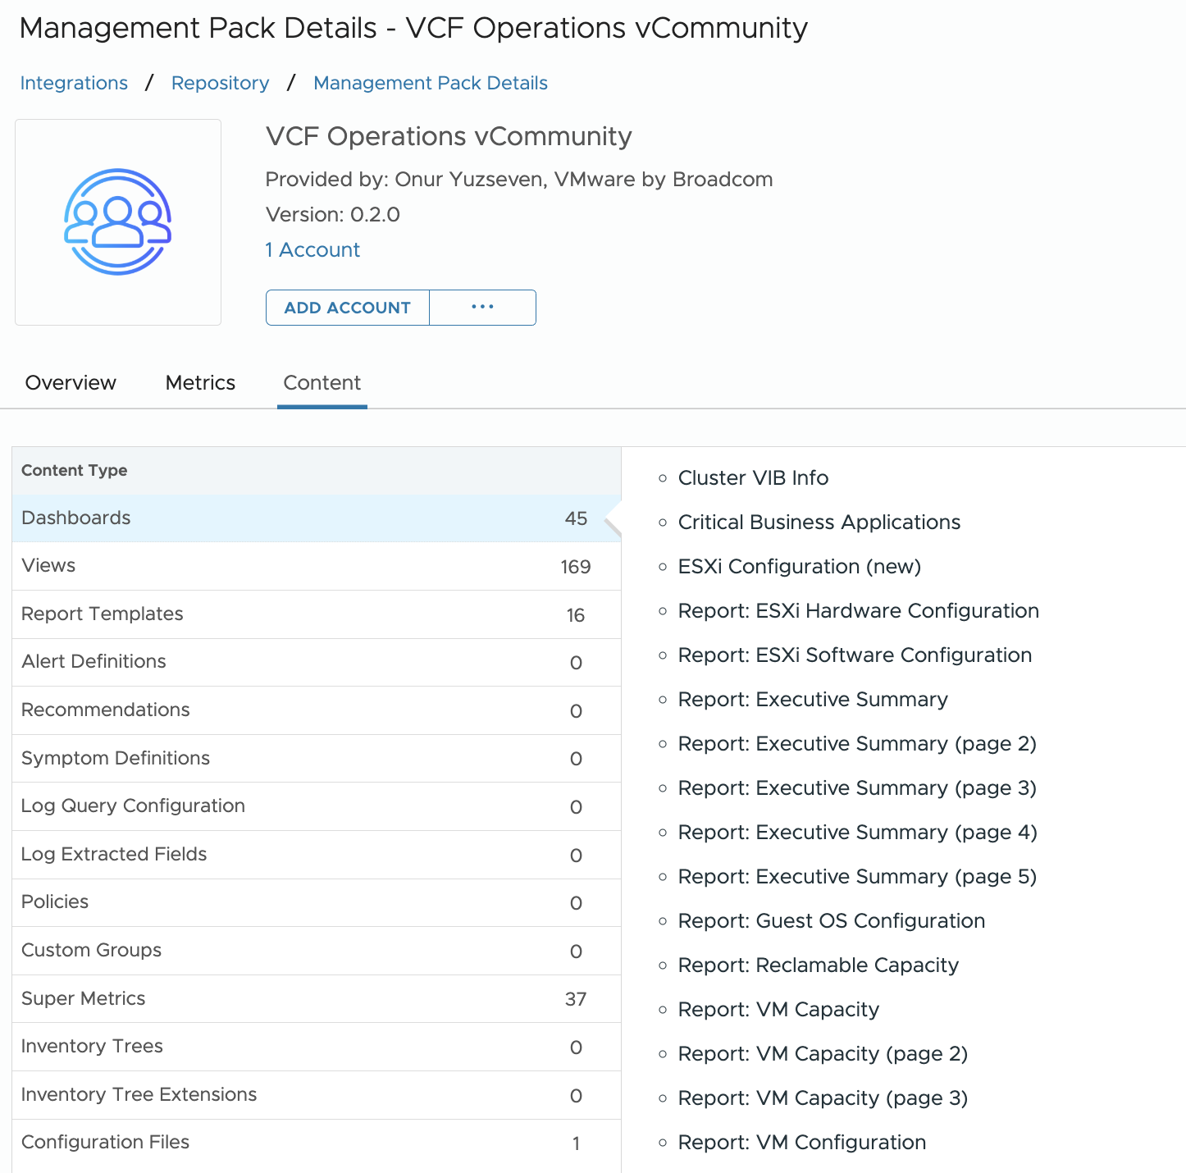
Task: Switch to the Overview tab
Action: [x=71, y=383]
